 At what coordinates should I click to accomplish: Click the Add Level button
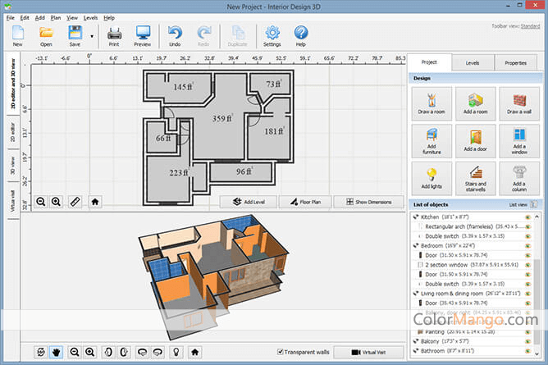point(249,202)
